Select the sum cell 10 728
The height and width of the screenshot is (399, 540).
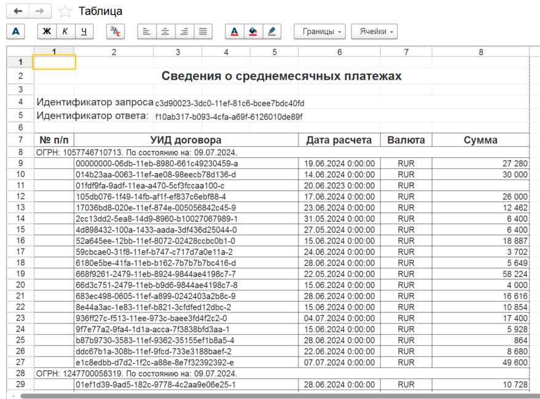point(481,384)
